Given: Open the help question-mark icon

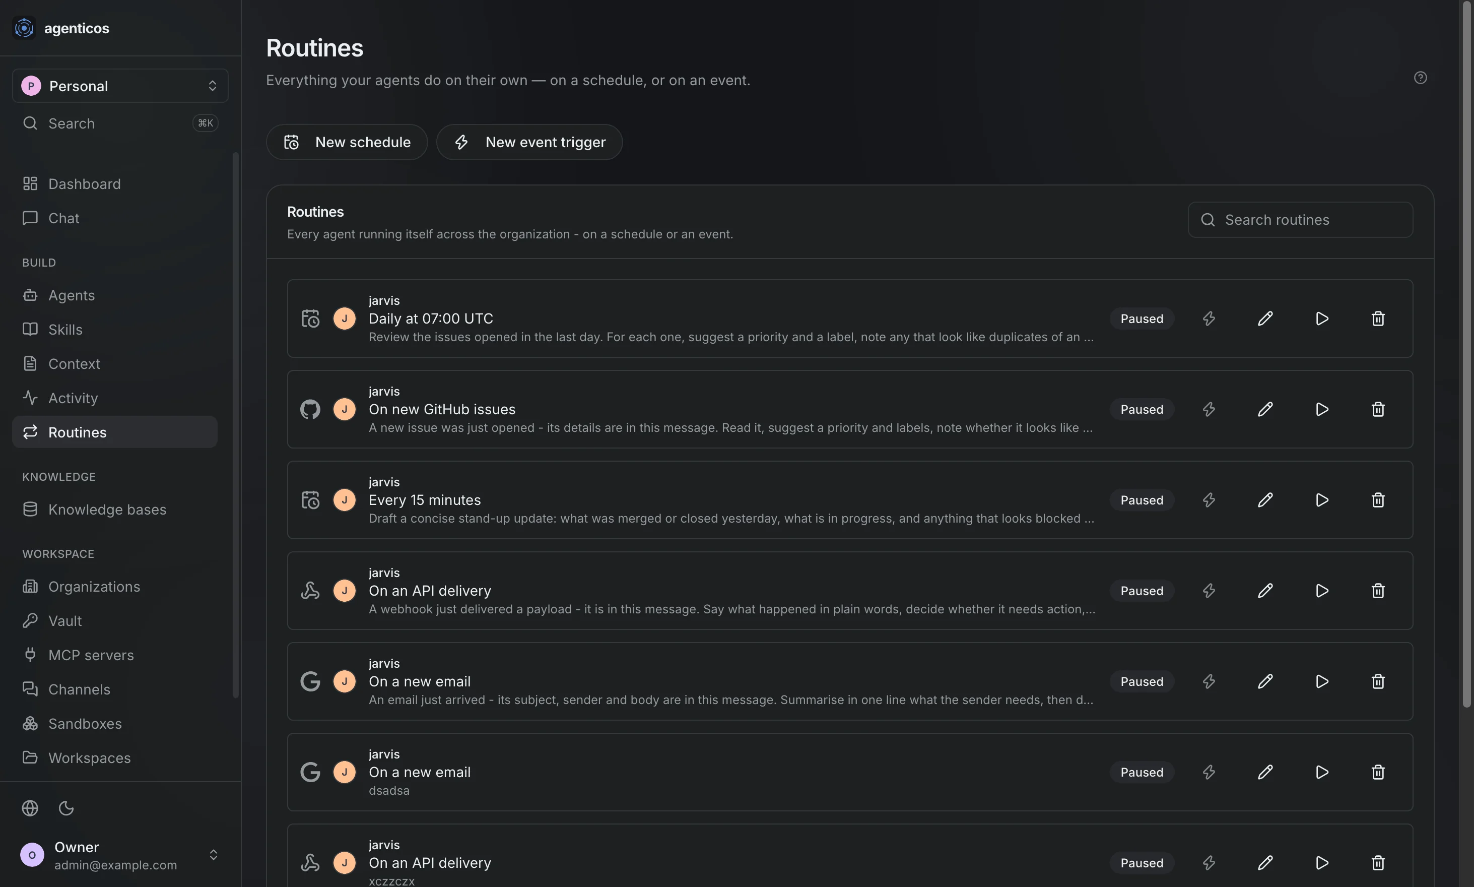Looking at the screenshot, I should tap(1420, 78).
